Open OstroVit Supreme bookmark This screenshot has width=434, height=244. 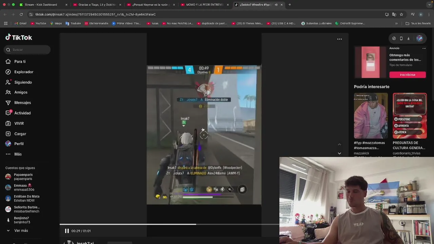[350, 23]
